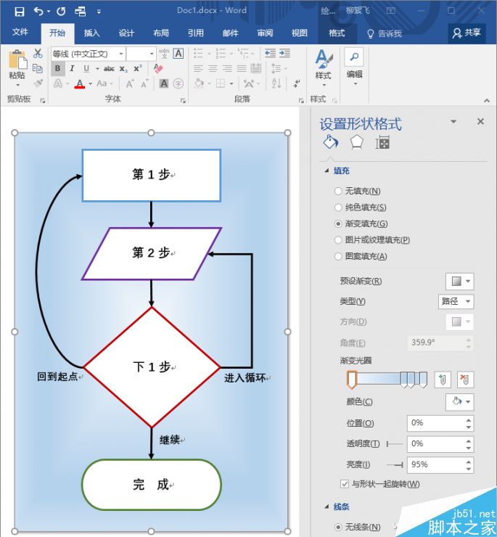Click the Save icon in the title bar
This screenshot has width=497, height=537.
pyautogui.click(x=20, y=12)
